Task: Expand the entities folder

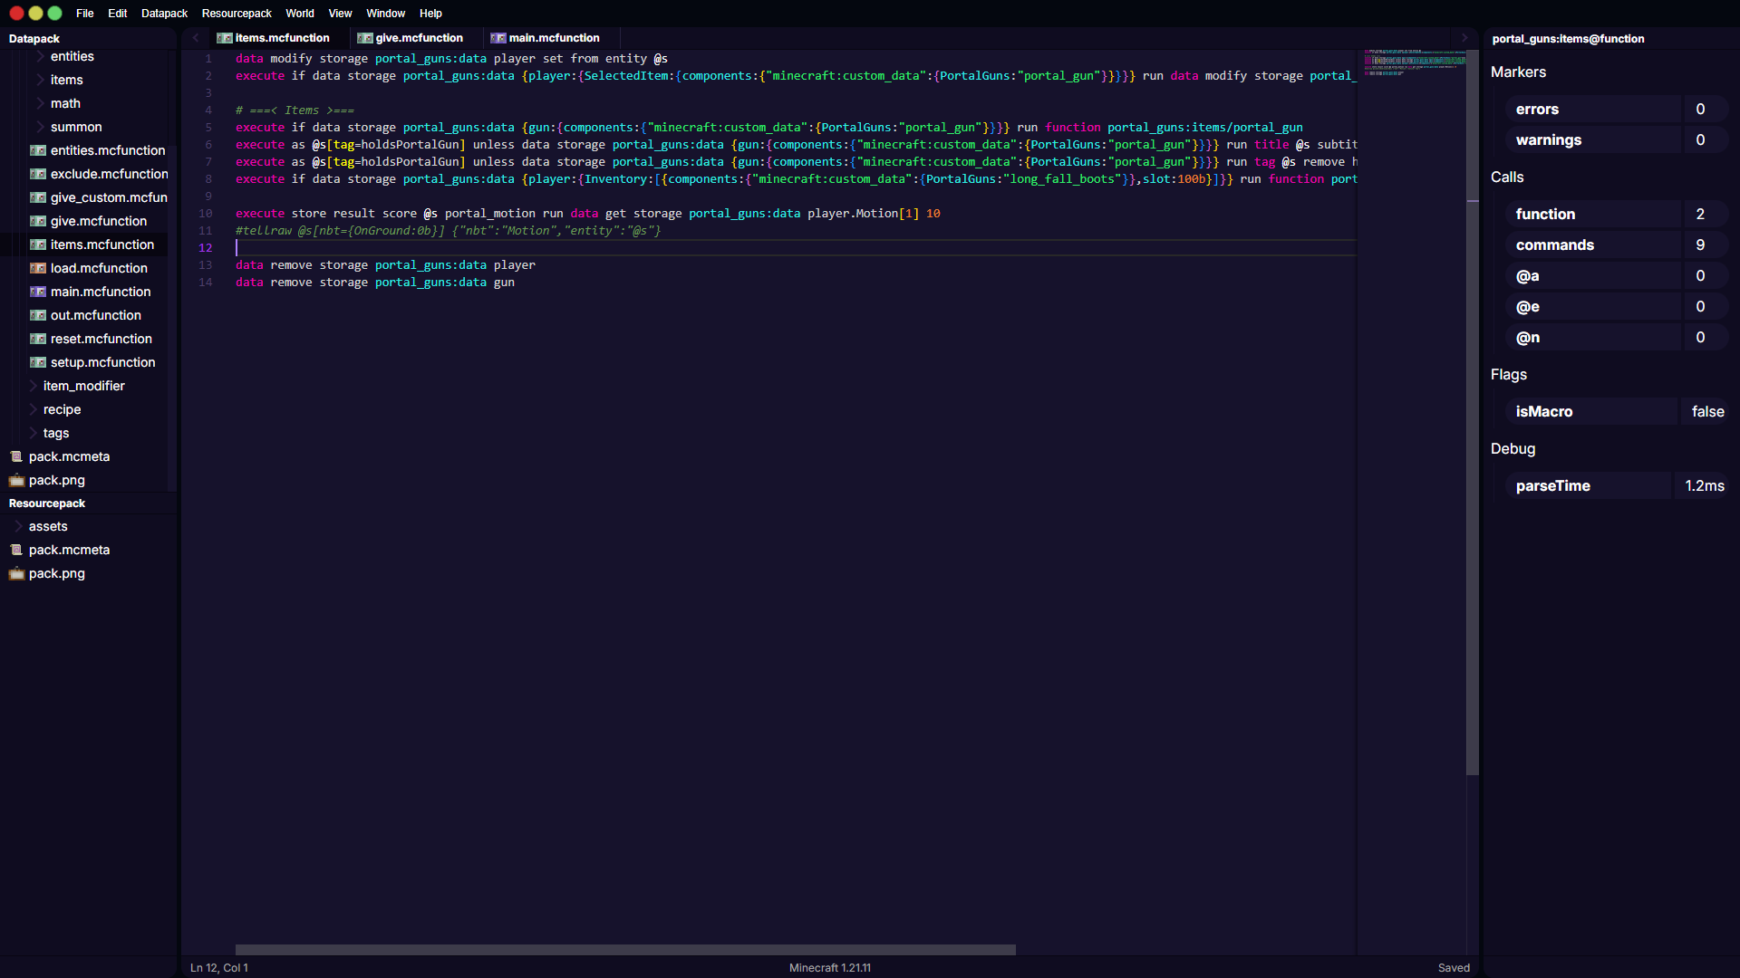Action: pyautogui.click(x=41, y=56)
